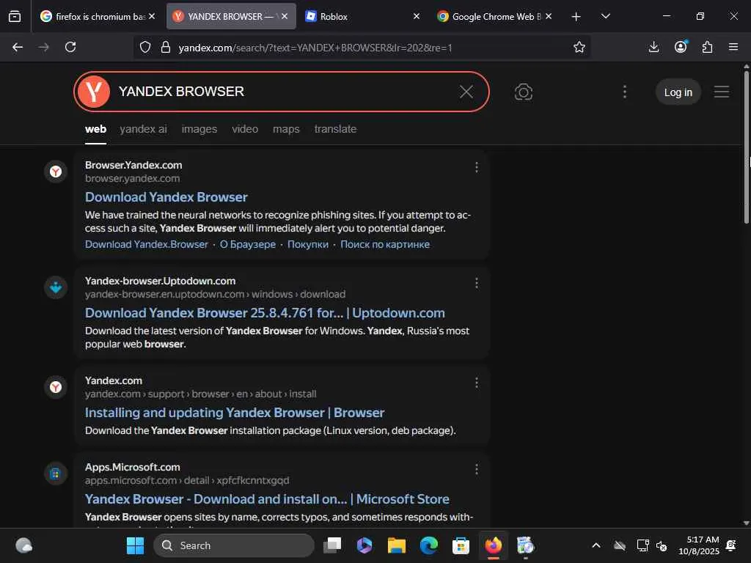Bookmark this page with star icon
The width and height of the screenshot is (751, 563).
click(579, 47)
